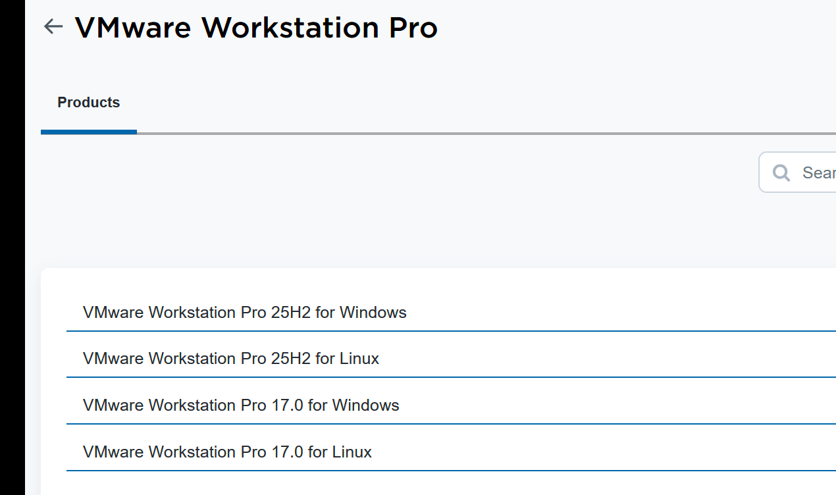The image size is (836, 495).
Task: Click the "Sear" placeholder text in the search box
Action: [x=818, y=173]
